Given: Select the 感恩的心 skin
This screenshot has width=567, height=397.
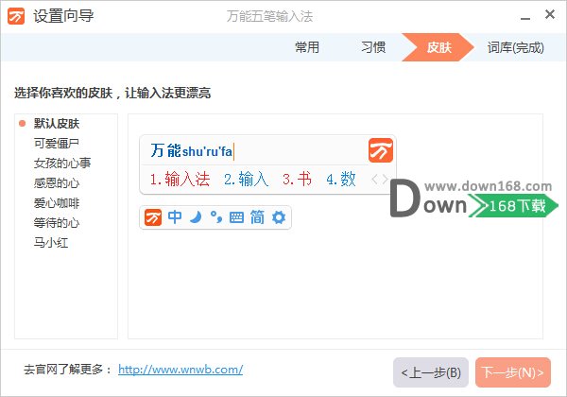Looking at the screenshot, I should click(57, 183).
